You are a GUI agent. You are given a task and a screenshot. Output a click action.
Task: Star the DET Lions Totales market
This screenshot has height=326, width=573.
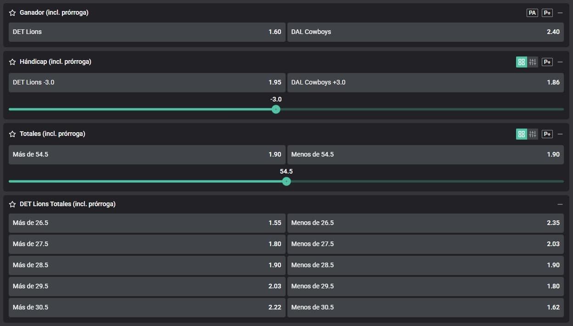click(x=12, y=204)
